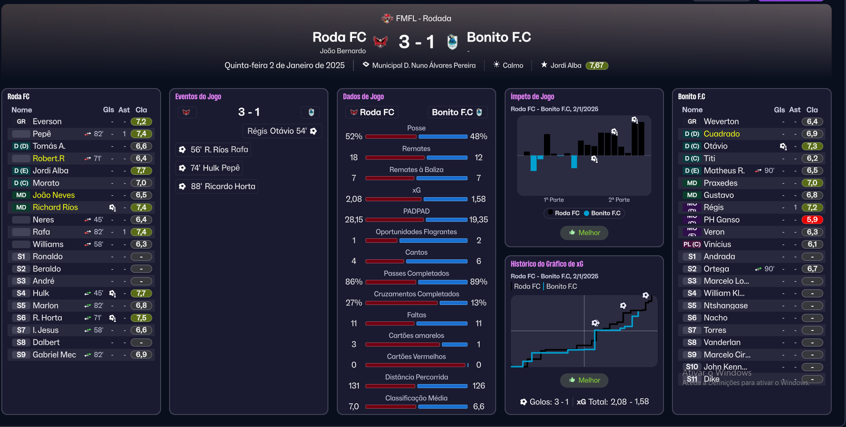Click PH Ganso's red 5,9 rating badge
846x427 pixels.
tap(812, 220)
